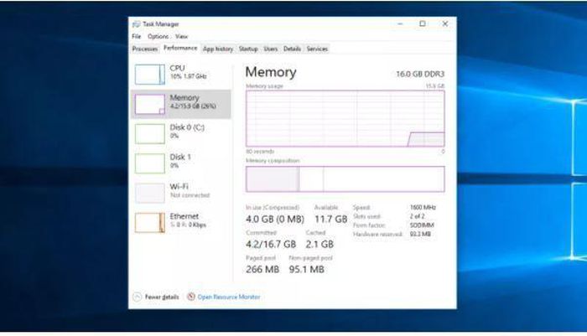This screenshot has width=587, height=336.
Task: Click the Disk 1 label
Action: pyautogui.click(x=180, y=157)
